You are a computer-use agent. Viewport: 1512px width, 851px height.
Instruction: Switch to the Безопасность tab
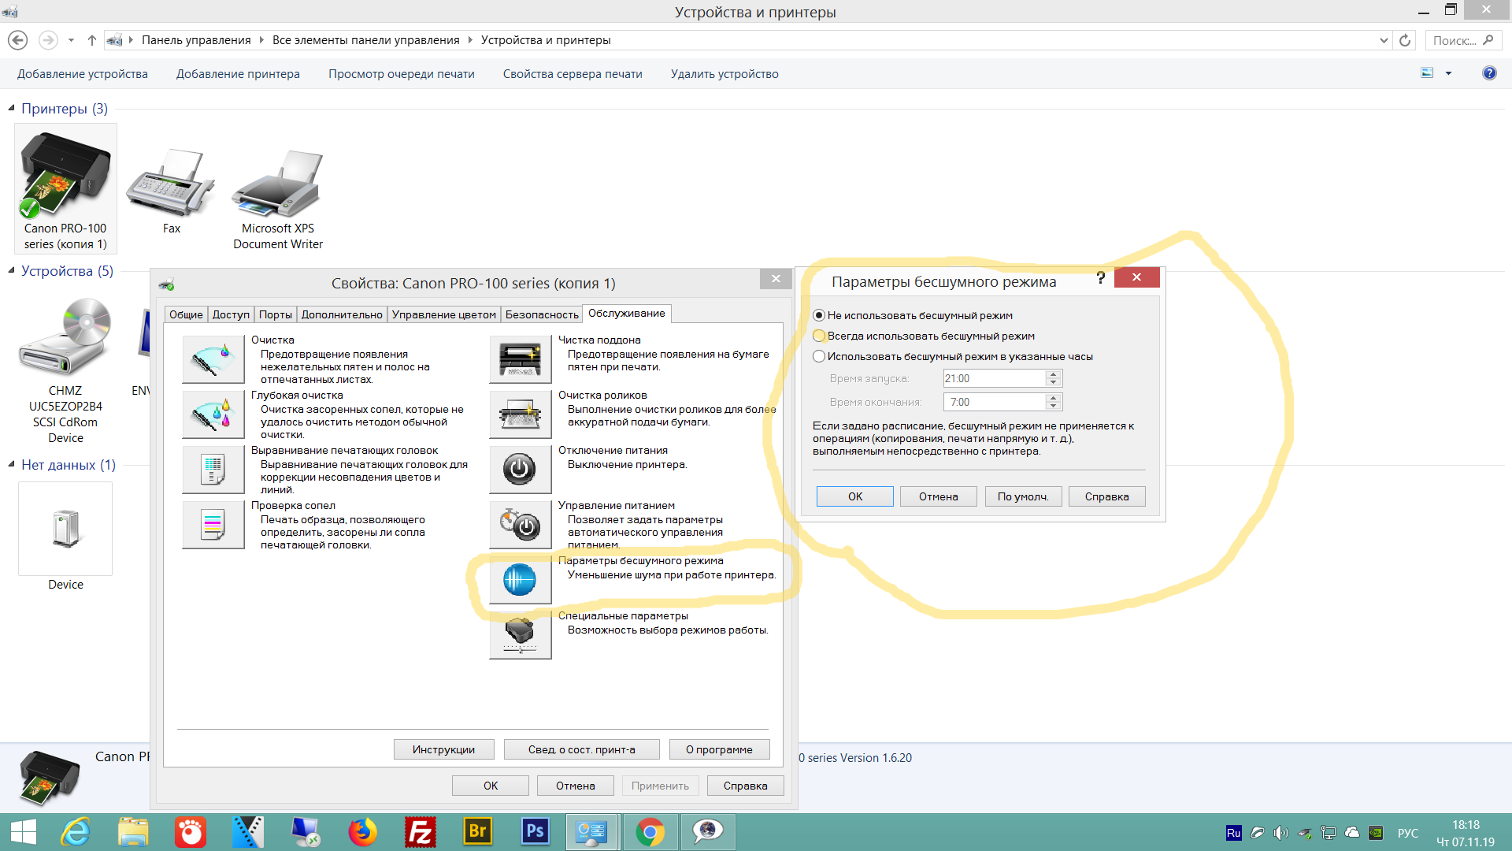tap(542, 314)
